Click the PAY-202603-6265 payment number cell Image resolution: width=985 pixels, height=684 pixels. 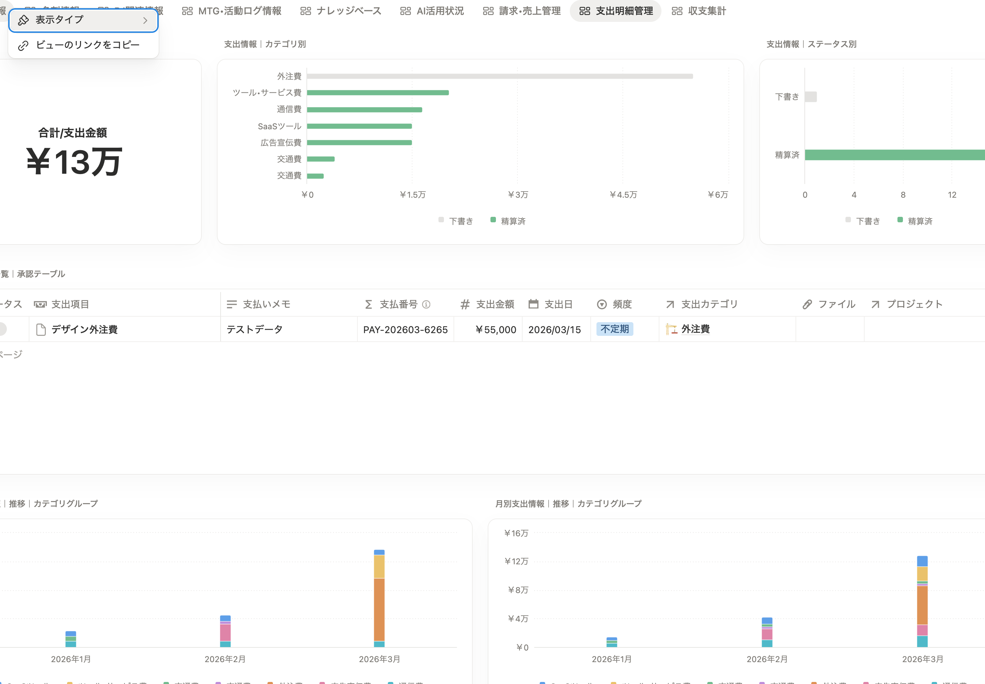406,329
